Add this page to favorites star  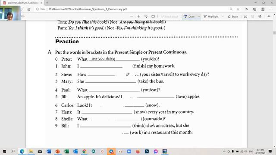click(x=238, y=9)
